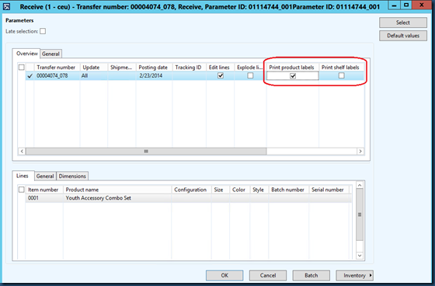The width and height of the screenshot is (435, 286).
Task: Click the Explode li... column header
Action: click(250, 67)
